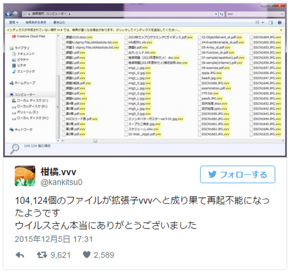Screen dimensions: 290x272
Task: Click file icon of img5_S.jpg.vvv
Action: [126, 114]
